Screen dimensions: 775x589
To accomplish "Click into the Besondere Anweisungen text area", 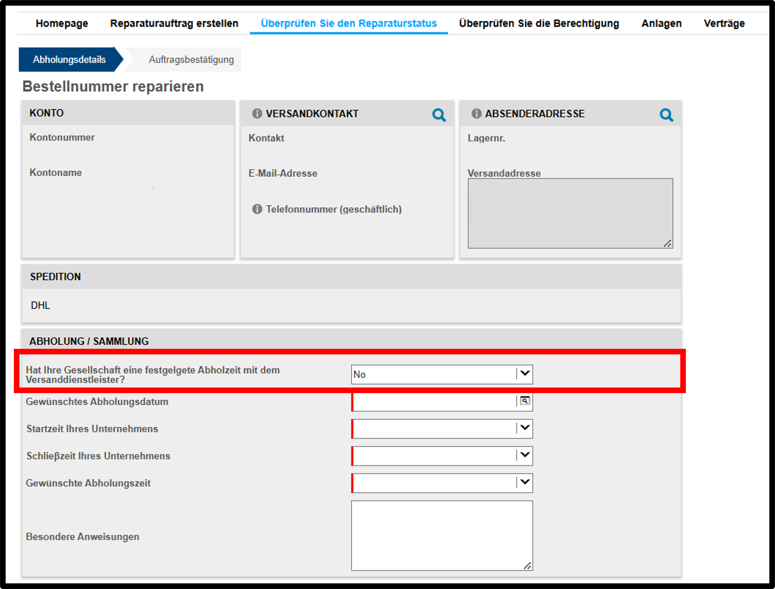I will (x=442, y=536).
